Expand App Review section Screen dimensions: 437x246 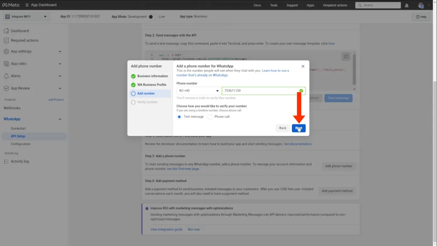point(60,88)
